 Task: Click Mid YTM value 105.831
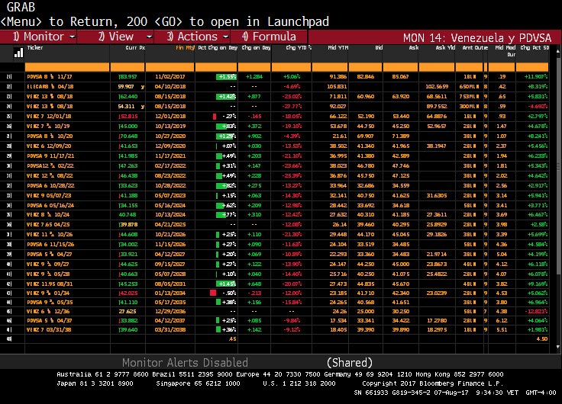click(337, 87)
